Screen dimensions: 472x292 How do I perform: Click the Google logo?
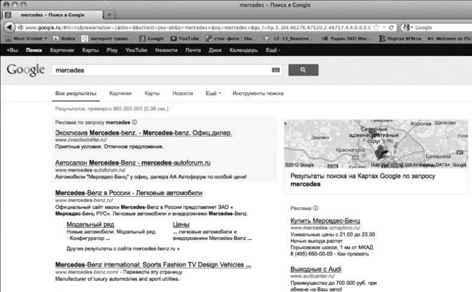(25, 70)
